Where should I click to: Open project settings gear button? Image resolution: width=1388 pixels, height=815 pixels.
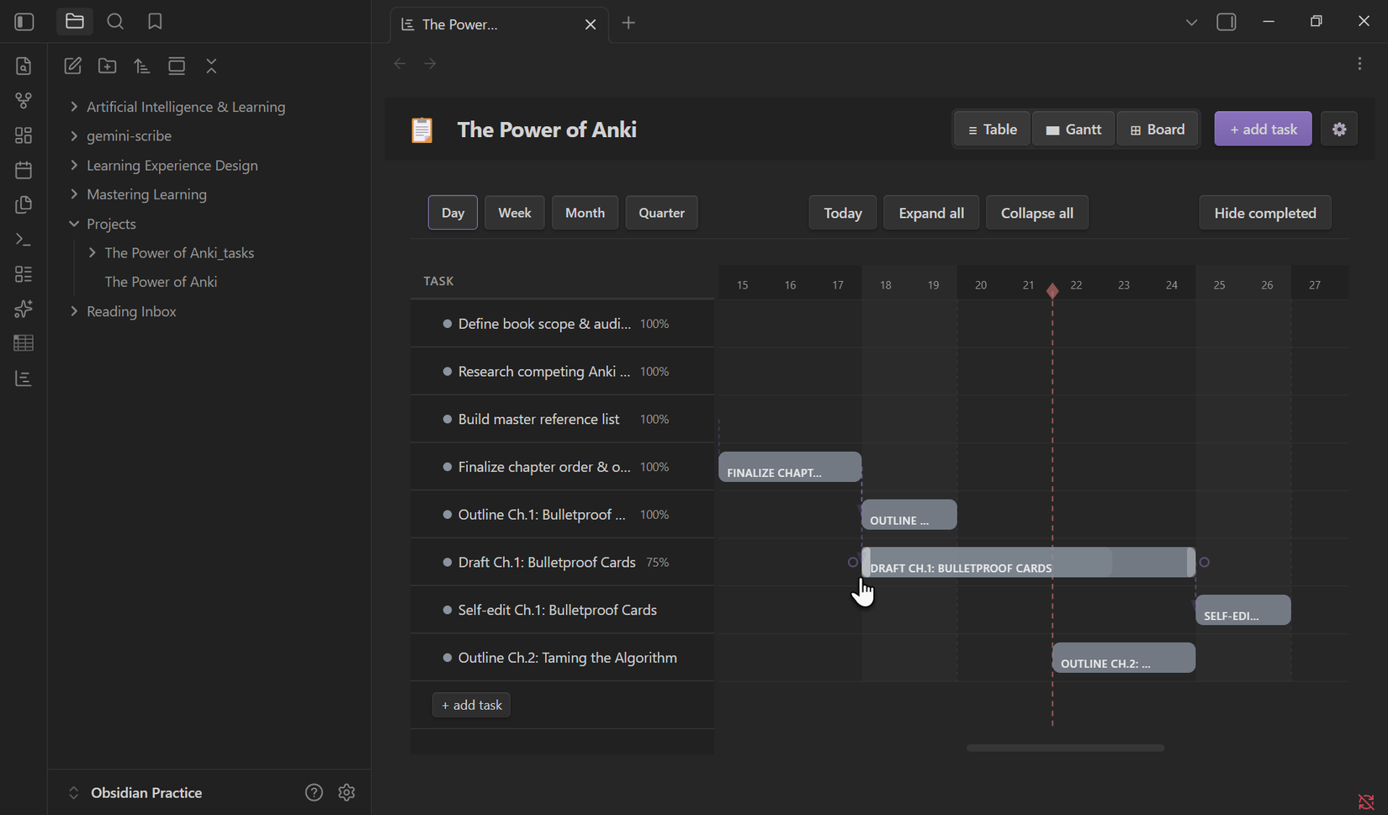click(1338, 130)
